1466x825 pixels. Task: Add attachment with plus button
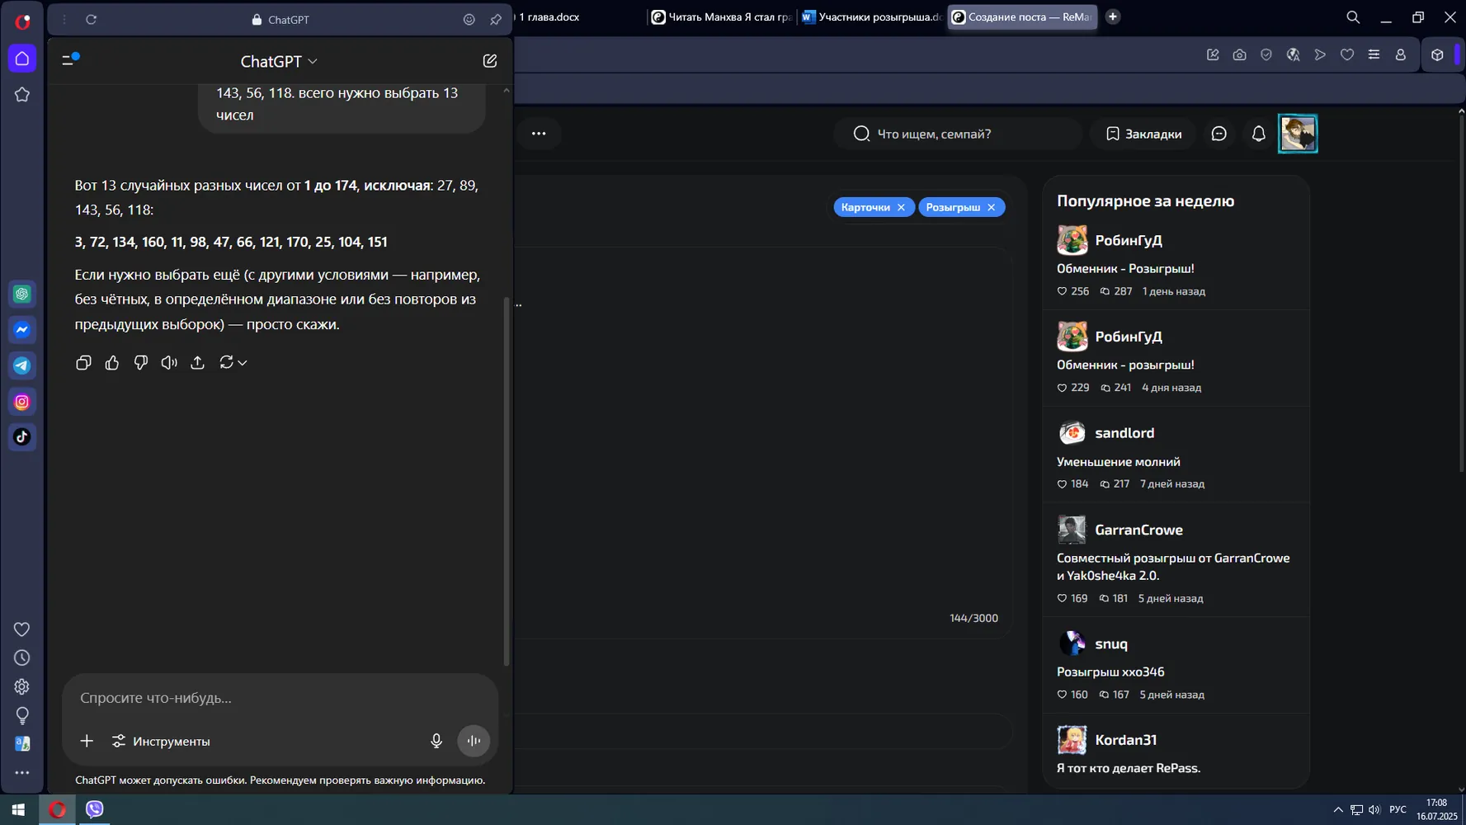pos(87,741)
